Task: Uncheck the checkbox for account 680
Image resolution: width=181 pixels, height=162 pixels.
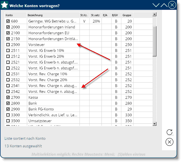Action: pos(8,21)
